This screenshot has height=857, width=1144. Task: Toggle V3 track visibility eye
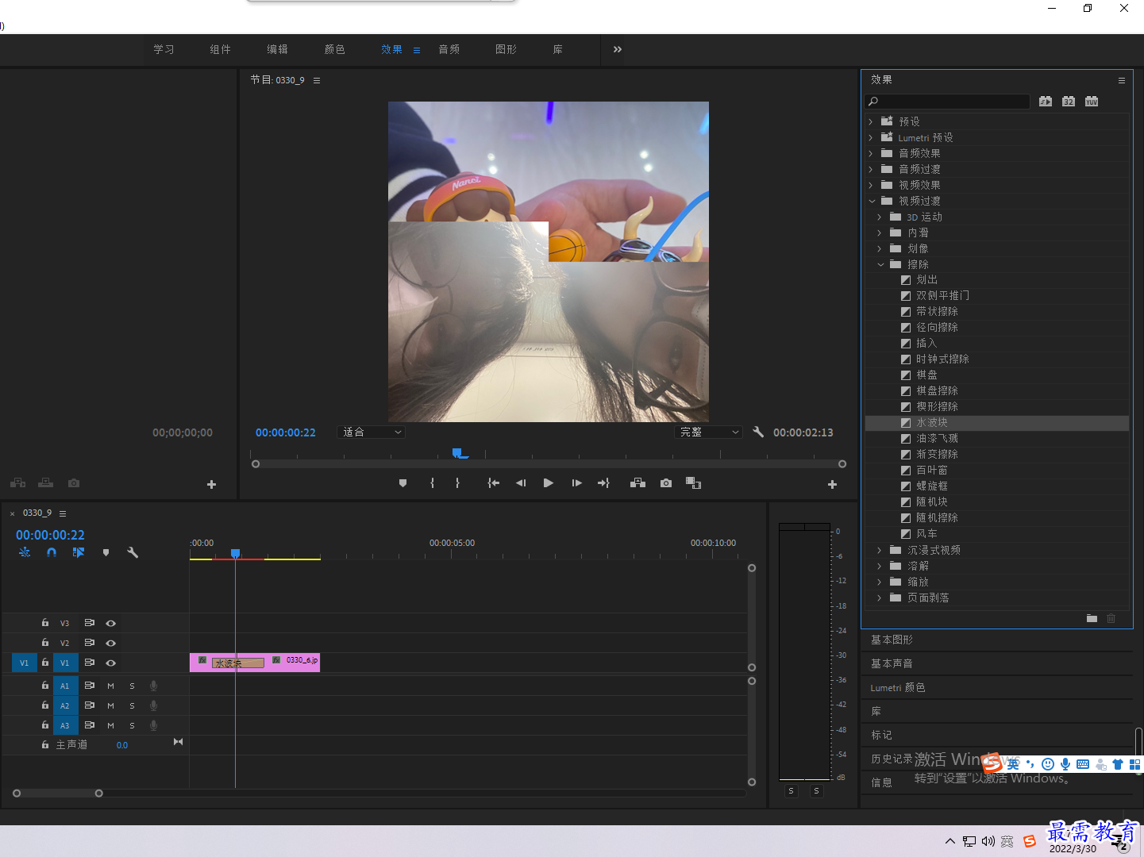(111, 623)
